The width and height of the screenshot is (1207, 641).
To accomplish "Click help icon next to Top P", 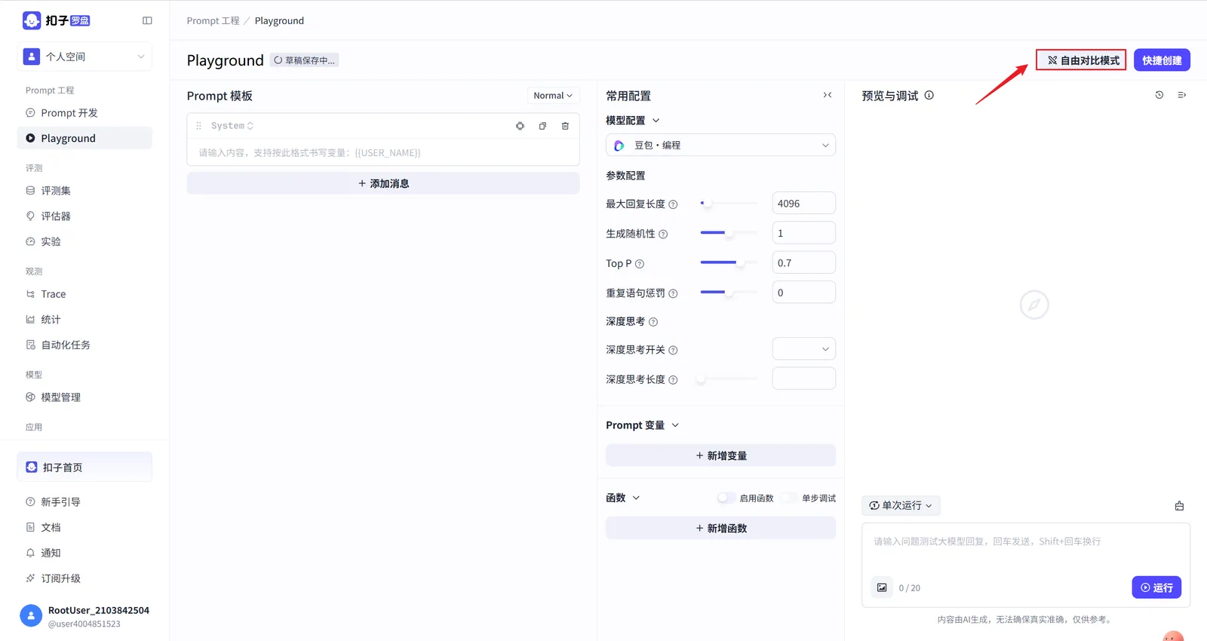I will (x=640, y=264).
